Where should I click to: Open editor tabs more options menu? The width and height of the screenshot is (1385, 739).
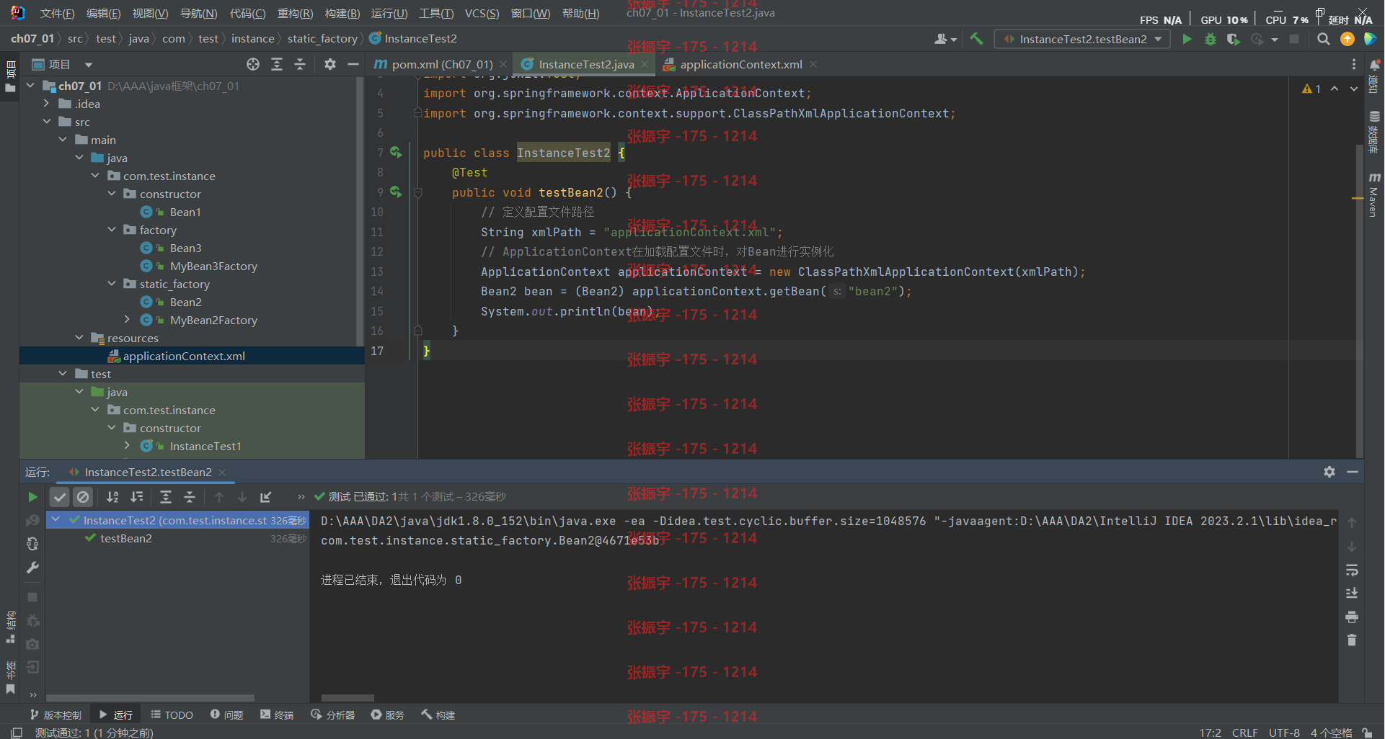(x=1354, y=64)
